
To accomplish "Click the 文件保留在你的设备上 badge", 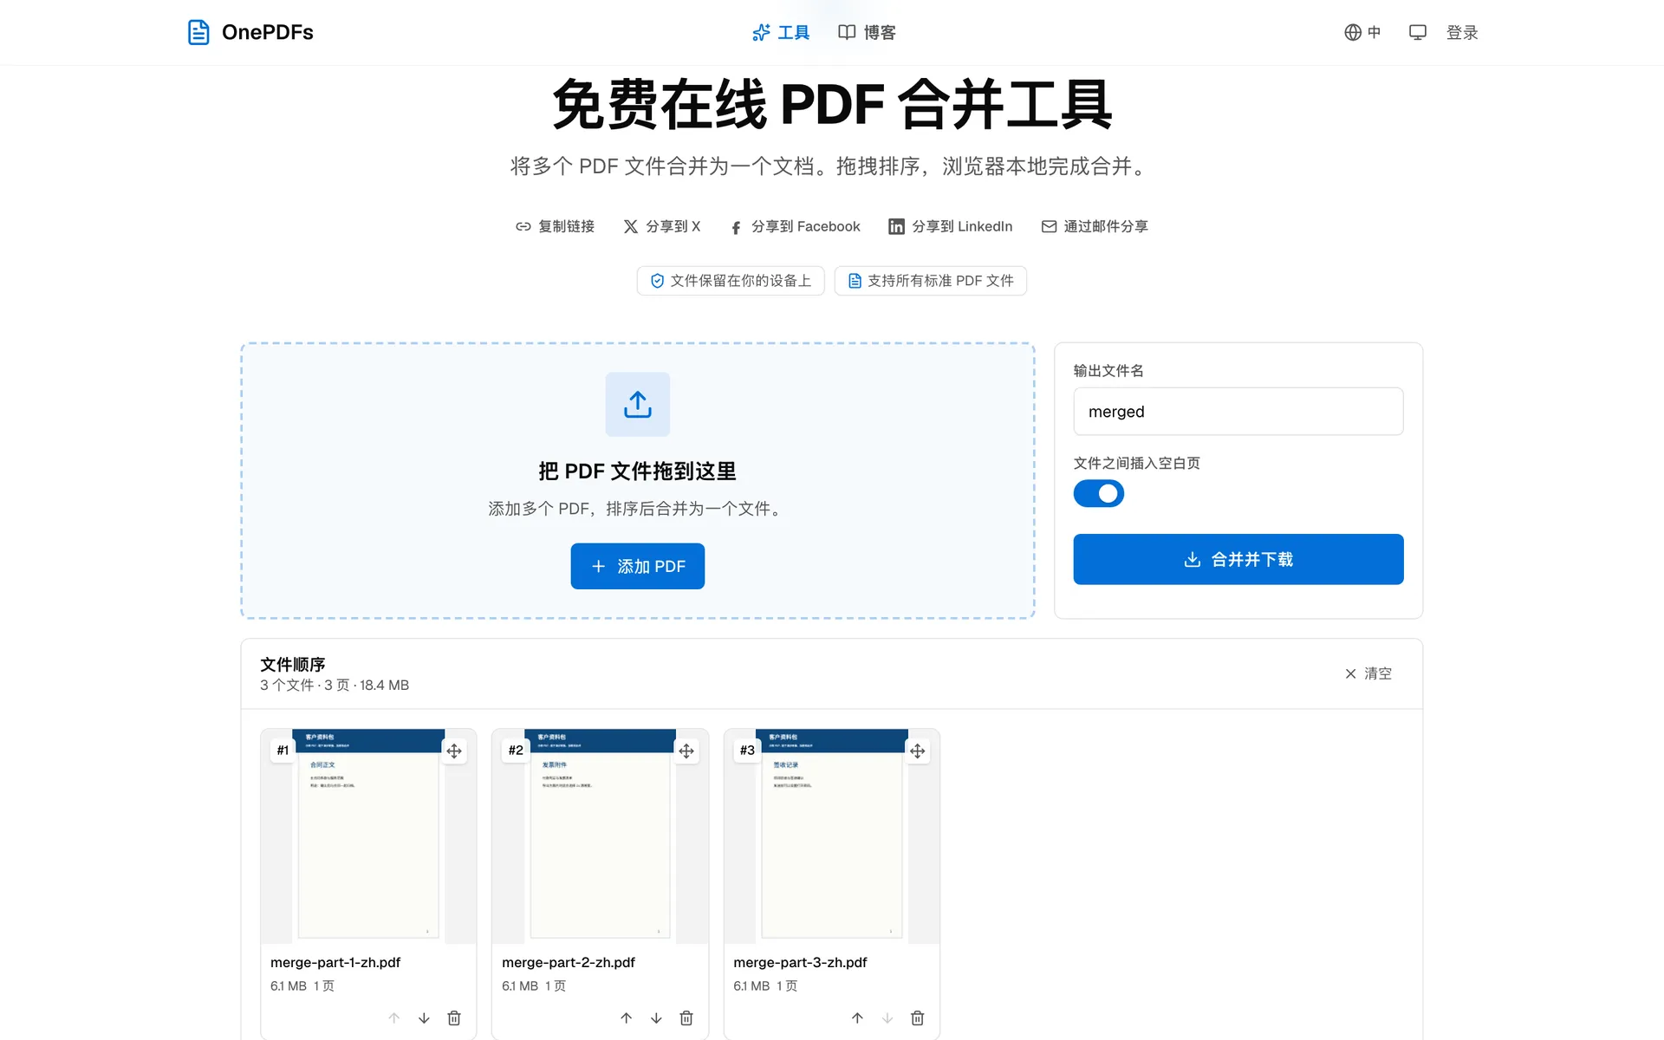I will [731, 281].
